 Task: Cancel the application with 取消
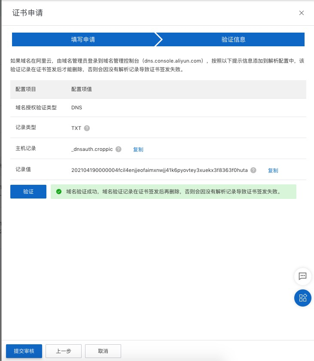[103, 351]
